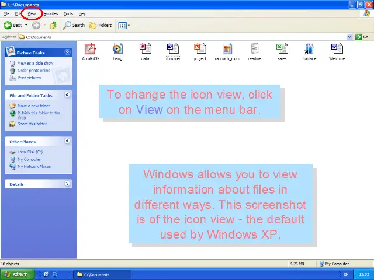Open the Tools menu

pos(68,13)
